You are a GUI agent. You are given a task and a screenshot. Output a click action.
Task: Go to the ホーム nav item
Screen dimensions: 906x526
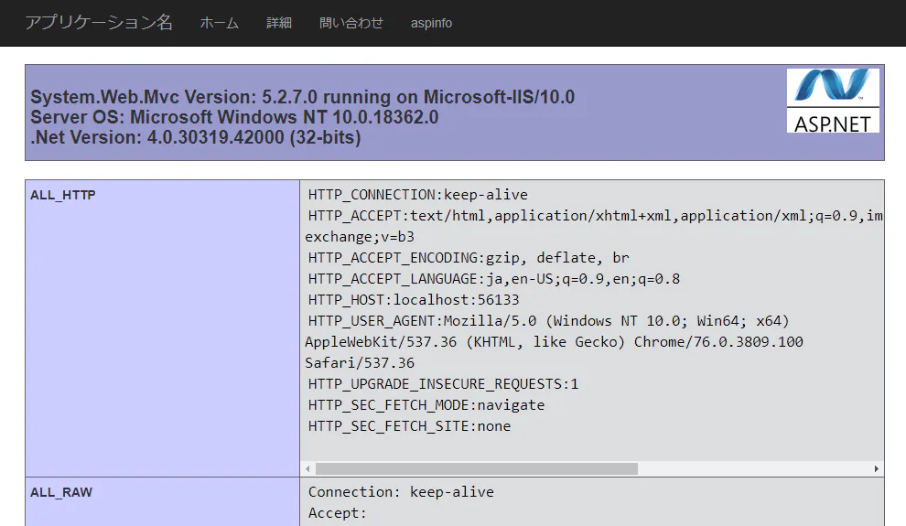pos(219,23)
